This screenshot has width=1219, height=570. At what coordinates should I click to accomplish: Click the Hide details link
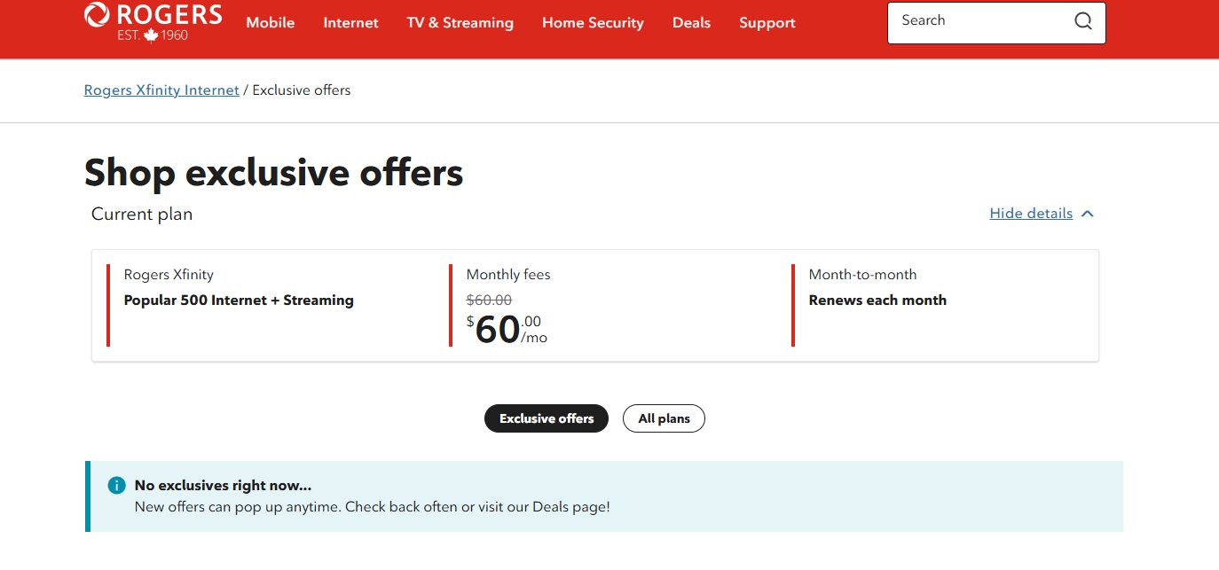tap(1030, 214)
